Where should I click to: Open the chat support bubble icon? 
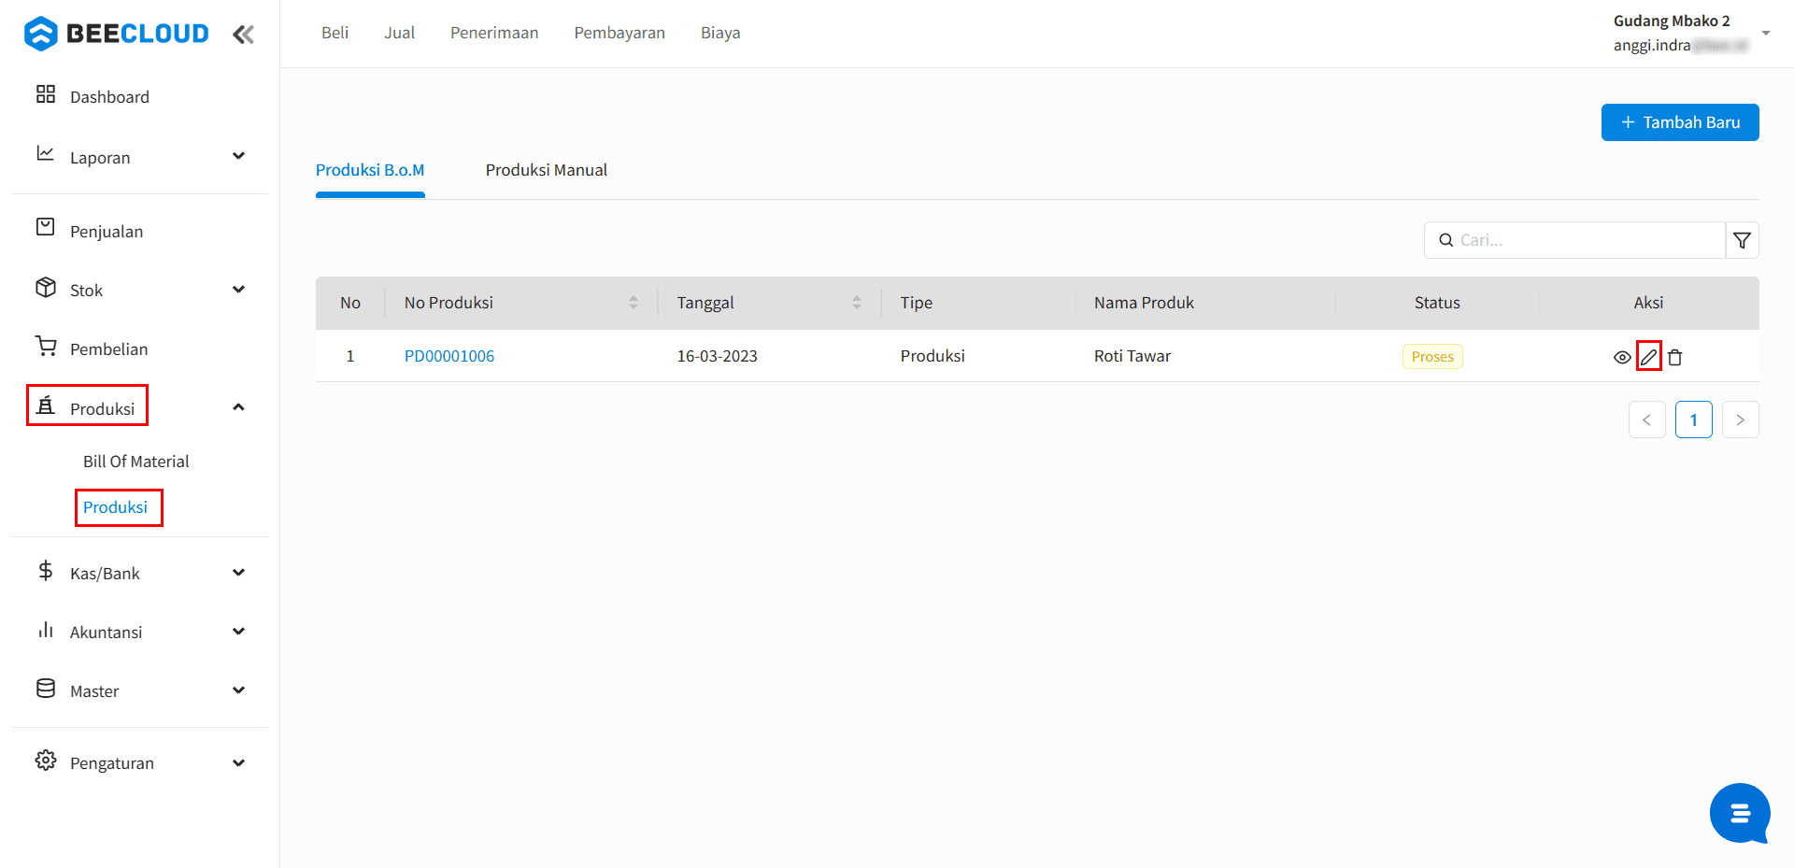click(1739, 813)
